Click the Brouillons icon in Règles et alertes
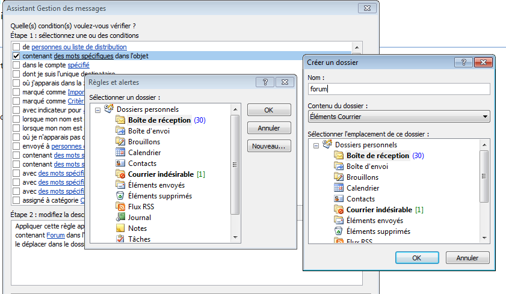Screen dimensions: 506x294 coord(120,142)
